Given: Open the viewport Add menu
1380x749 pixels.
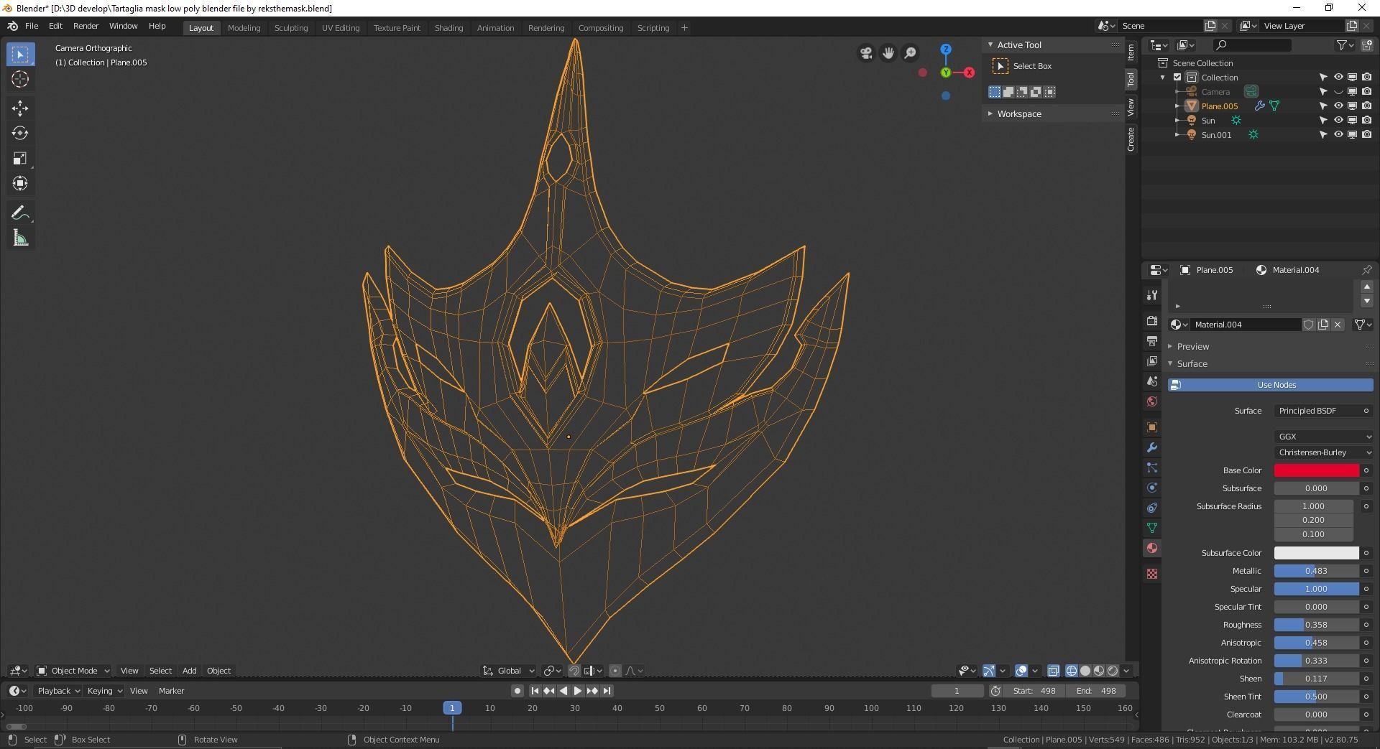Looking at the screenshot, I should pos(189,671).
